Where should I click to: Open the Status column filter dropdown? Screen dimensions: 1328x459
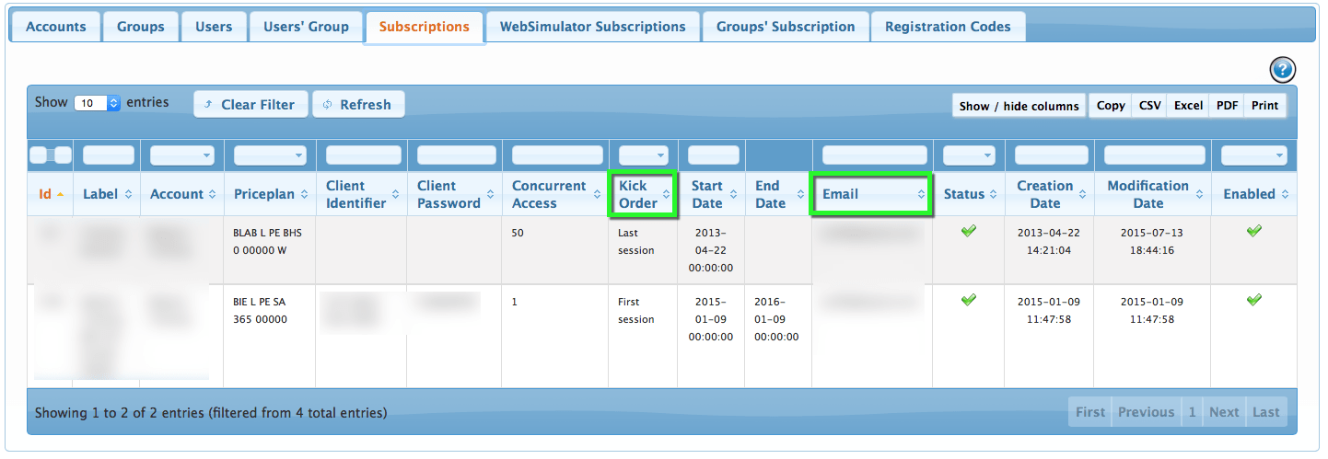point(969,155)
